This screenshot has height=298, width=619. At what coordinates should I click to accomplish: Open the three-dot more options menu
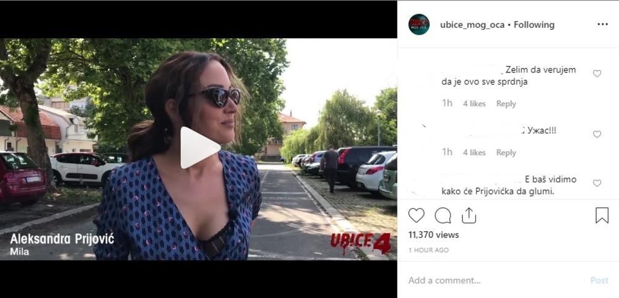point(602,25)
